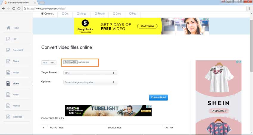Screen dimensions: 253x135
Task: Switch to the URL input tab
Action: click(53, 62)
